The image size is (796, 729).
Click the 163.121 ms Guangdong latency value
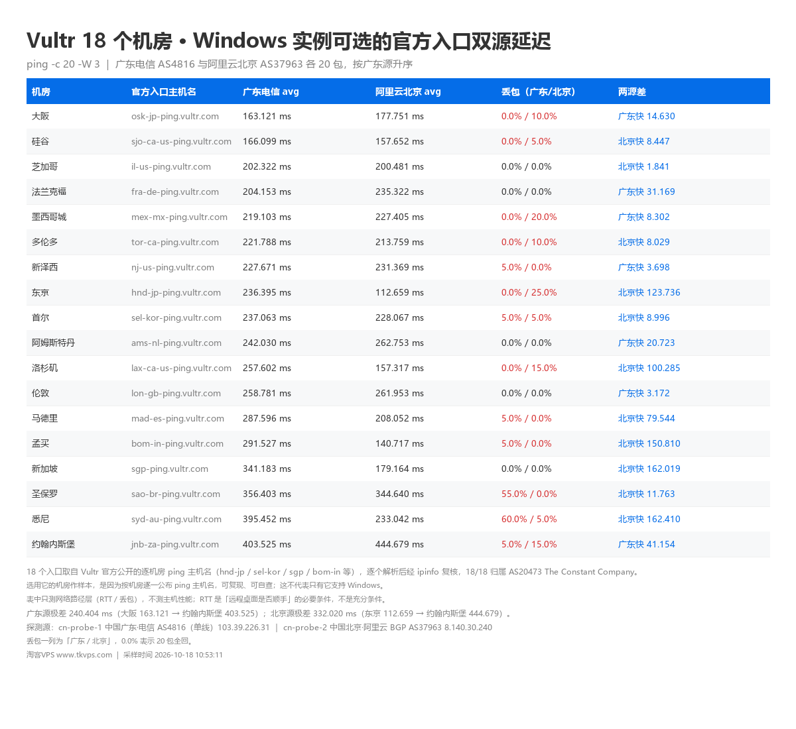click(x=267, y=116)
